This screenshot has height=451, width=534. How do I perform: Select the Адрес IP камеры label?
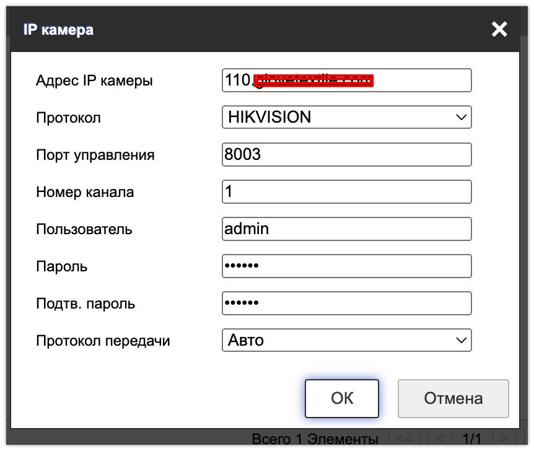91,80
